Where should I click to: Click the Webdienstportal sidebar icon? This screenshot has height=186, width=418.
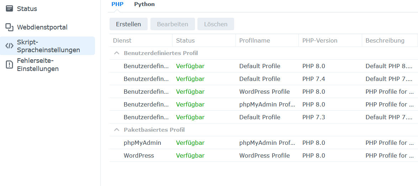[9, 27]
